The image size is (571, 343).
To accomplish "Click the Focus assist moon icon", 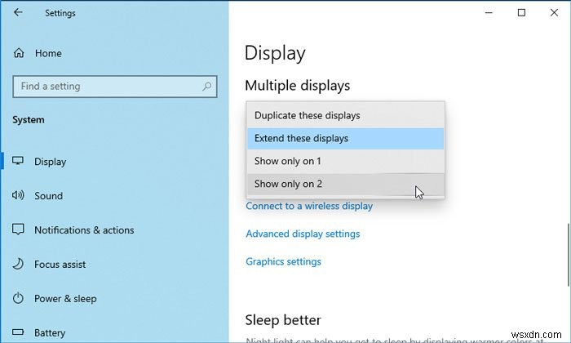I will tap(18, 265).
